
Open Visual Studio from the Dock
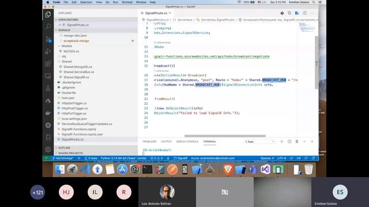tap(265, 169)
